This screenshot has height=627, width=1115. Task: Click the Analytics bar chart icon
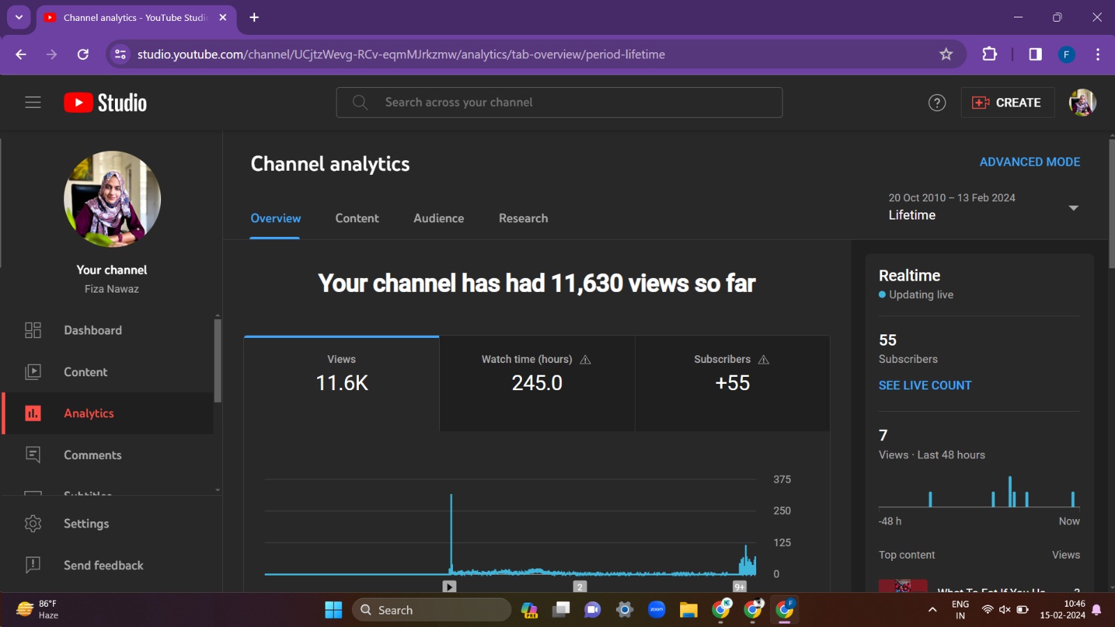click(x=33, y=413)
